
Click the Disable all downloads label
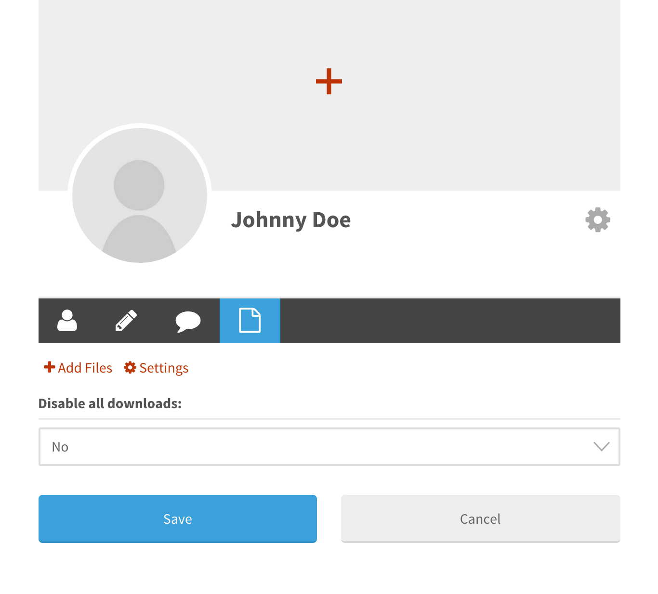110,403
